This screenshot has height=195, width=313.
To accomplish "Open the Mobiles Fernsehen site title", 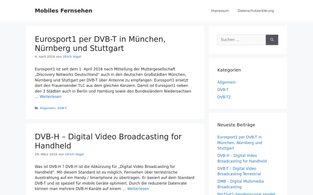I will [x=64, y=11].
